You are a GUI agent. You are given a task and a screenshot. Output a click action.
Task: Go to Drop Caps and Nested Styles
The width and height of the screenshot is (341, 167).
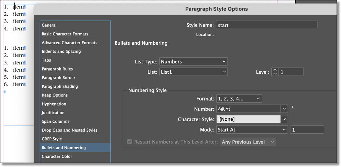click(x=69, y=130)
